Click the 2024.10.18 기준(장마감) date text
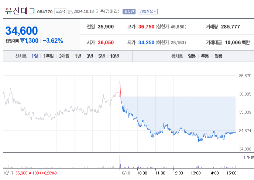 [x=97, y=11]
